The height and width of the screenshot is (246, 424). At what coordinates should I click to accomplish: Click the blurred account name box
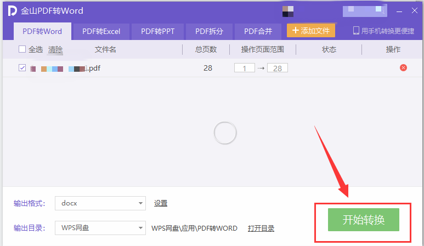pyautogui.click(x=365, y=11)
